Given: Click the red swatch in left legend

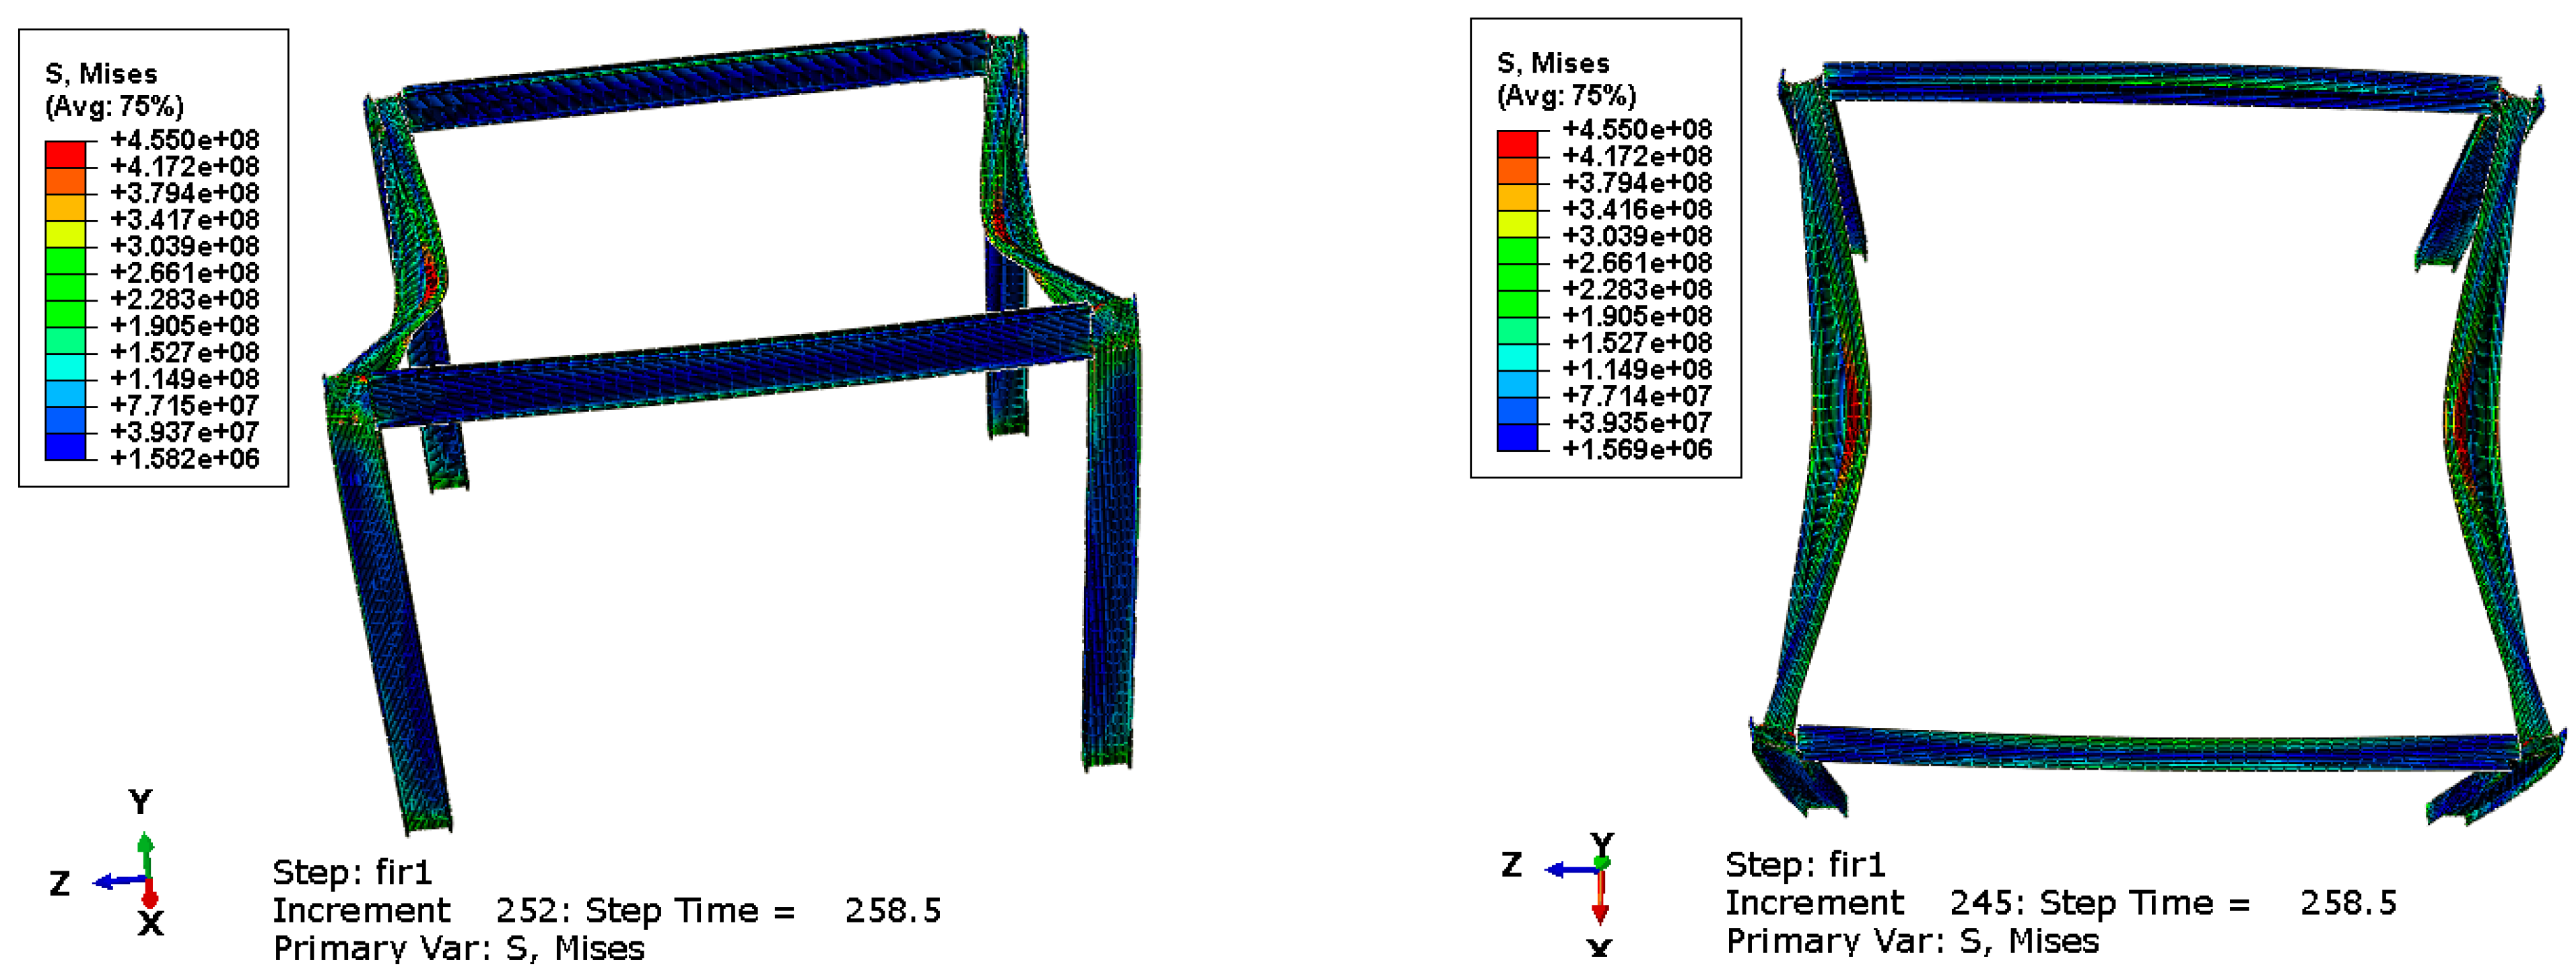Looking at the screenshot, I should pyautogui.click(x=65, y=154).
